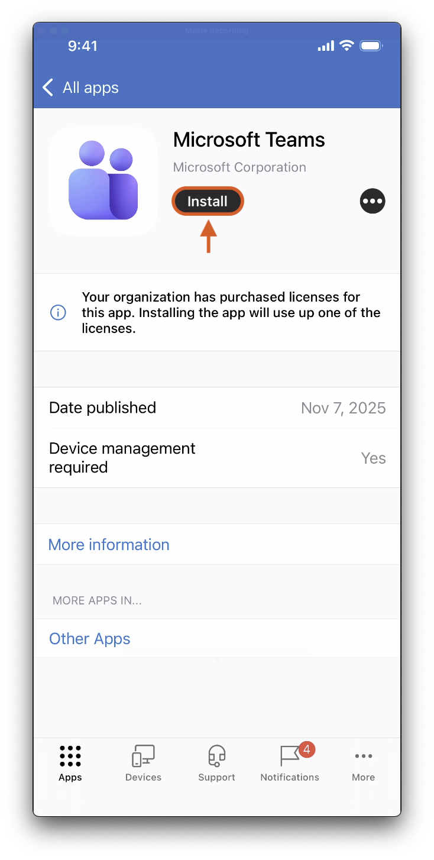Image resolution: width=434 pixels, height=860 pixels.
Task: Open the Notifications flag tab
Action: 290,763
